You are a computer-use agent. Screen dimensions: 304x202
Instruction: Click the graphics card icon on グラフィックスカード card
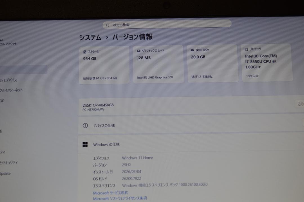[138, 51]
